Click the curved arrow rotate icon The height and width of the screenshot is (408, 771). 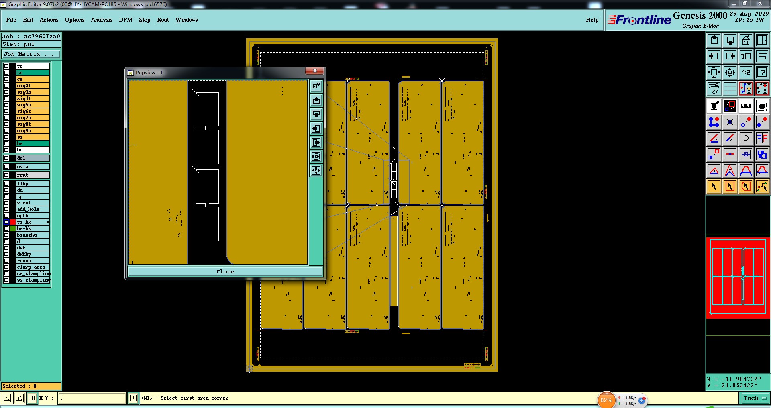pos(746,138)
